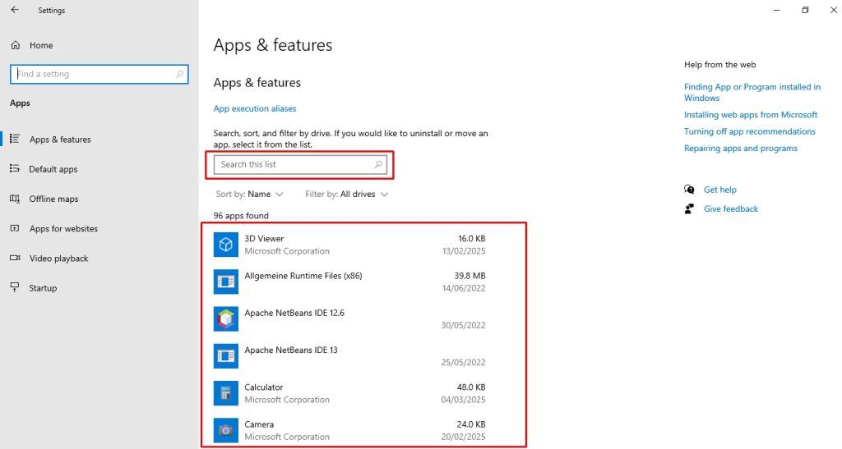Image resolution: width=842 pixels, height=449 pixels.
Task: Open Video playback settings
Action: (x=58, y=259)
